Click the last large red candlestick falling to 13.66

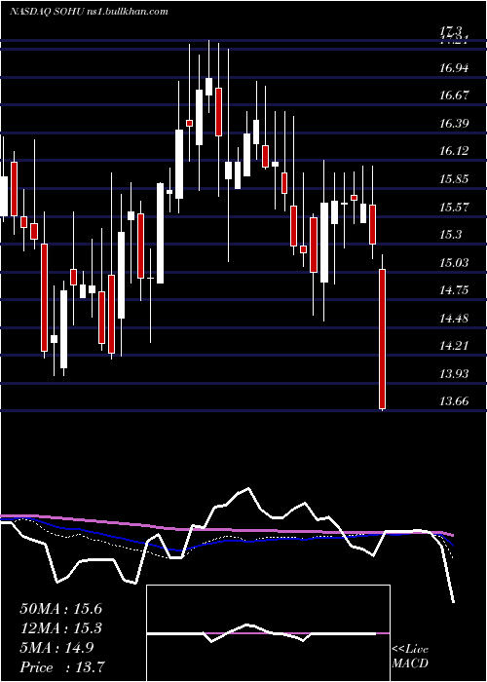382,337
